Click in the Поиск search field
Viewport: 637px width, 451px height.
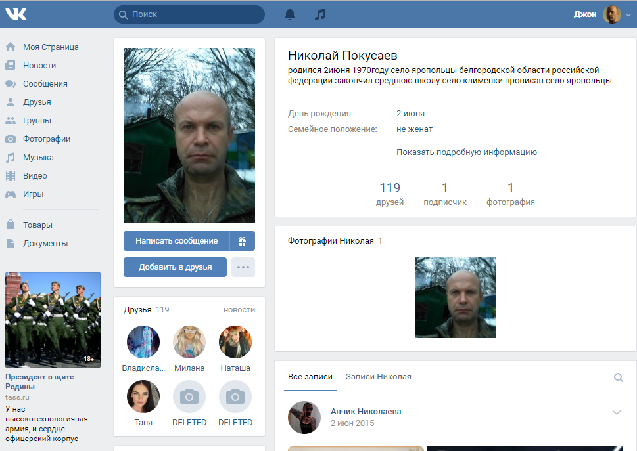[191, 14]
